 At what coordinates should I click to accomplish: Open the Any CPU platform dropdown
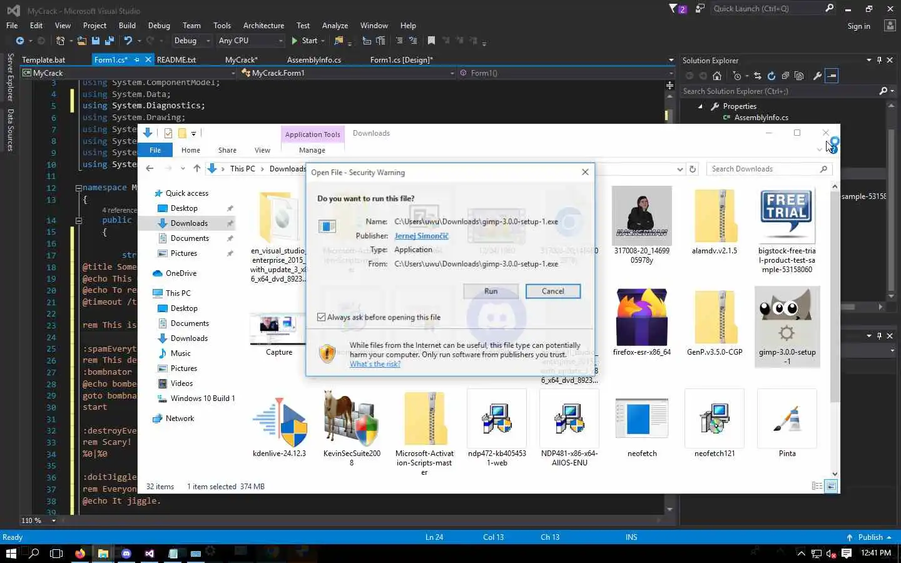(x=250, y=41)
